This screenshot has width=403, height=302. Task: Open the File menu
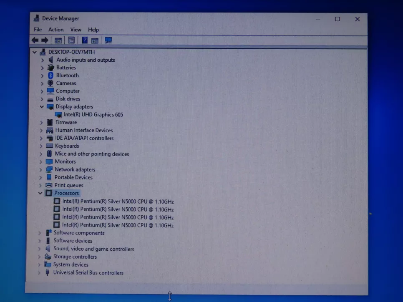point(38,30)
